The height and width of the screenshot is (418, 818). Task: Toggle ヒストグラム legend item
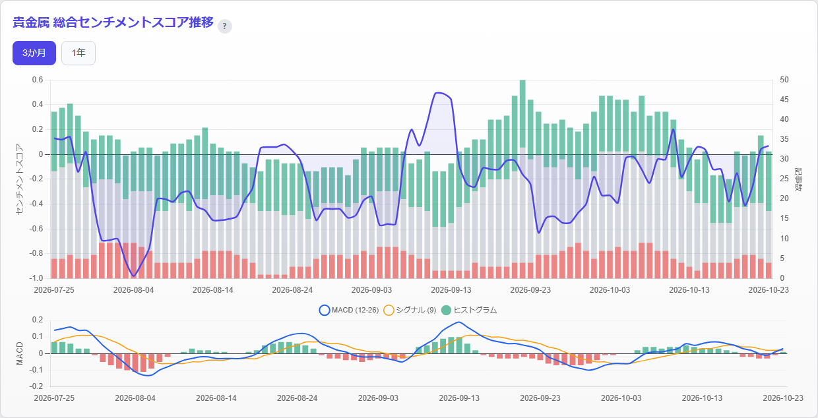[469, 310]
